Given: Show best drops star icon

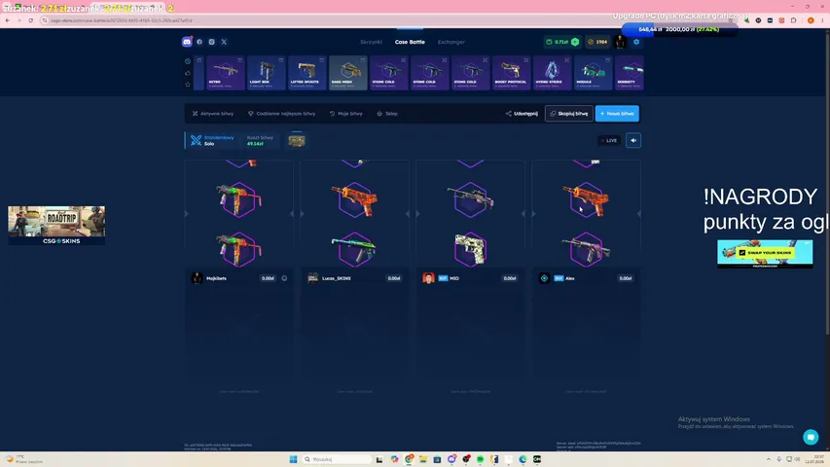Looking at the screenshot, I should coord(188,85).
